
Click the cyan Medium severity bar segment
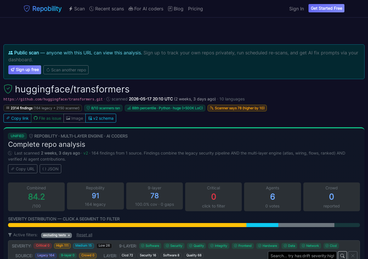pos(262,225)
